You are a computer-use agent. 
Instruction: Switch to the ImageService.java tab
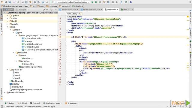point(69,10)
